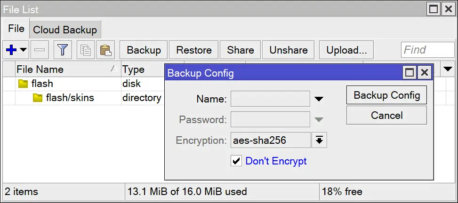Viewport: 458px width, 203px height.
Task: Click the Upload... button
Action: (346, 50)
